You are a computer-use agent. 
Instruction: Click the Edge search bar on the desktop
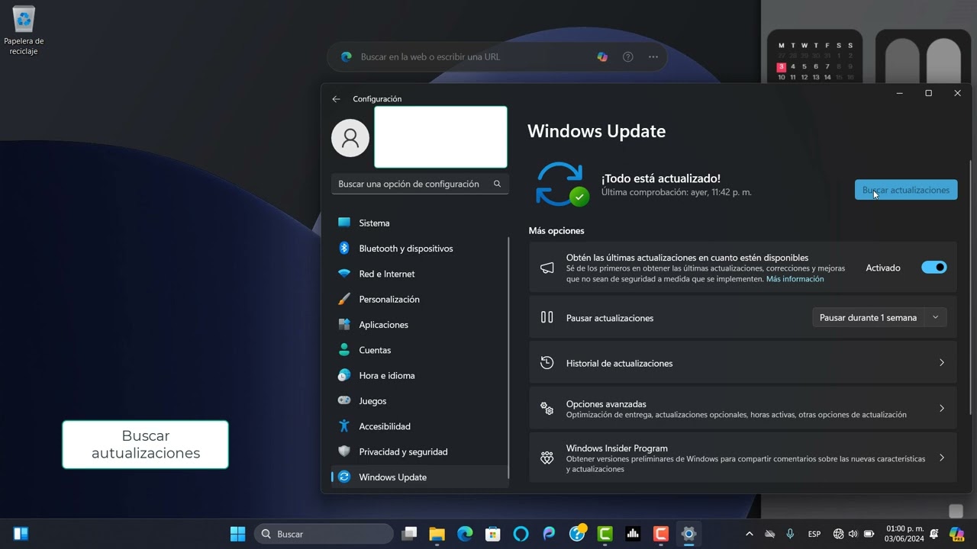(x=497, y=56)
